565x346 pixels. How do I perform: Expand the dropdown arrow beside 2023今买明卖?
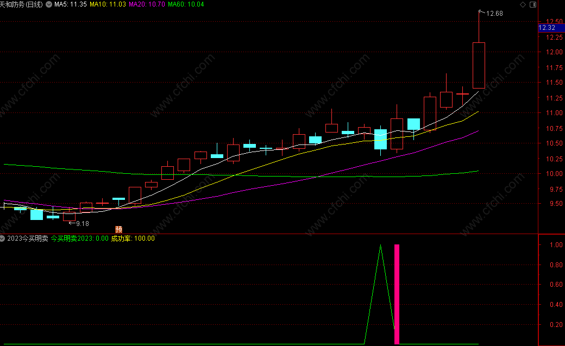pos(2,238)
